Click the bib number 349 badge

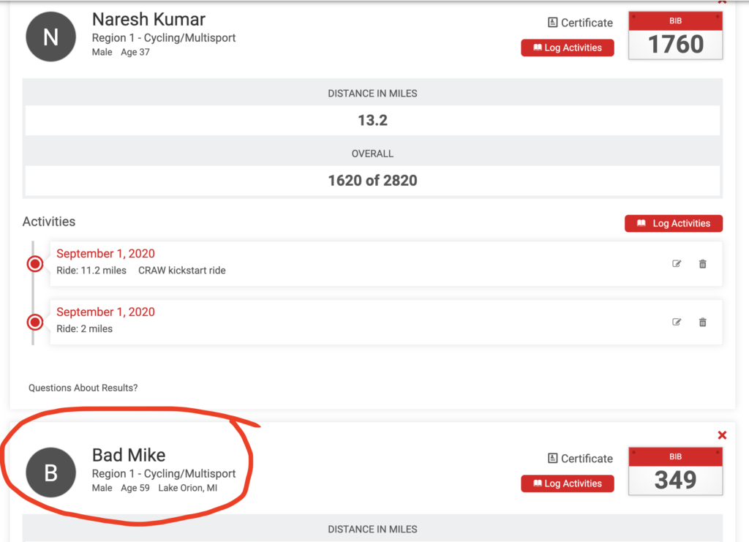tap(675, 471)
